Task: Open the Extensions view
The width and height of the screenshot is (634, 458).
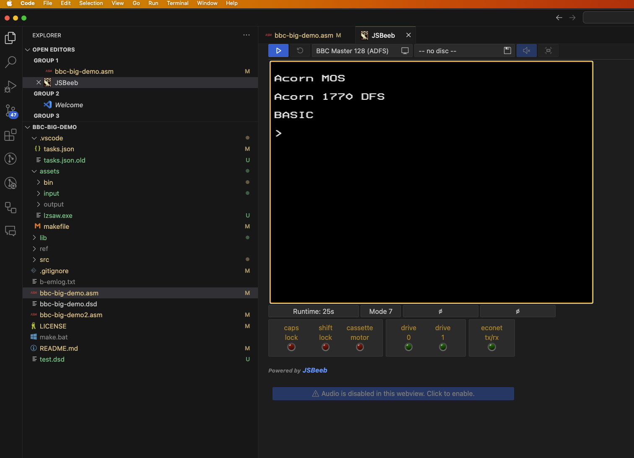Action: tap(10, 135)
